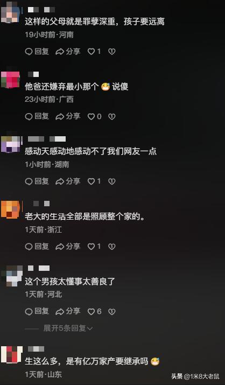This screenshot has width=225, height=385.
Task: Like the 浙江 comment about 老大的生活
Action: [x=94, y=246]
